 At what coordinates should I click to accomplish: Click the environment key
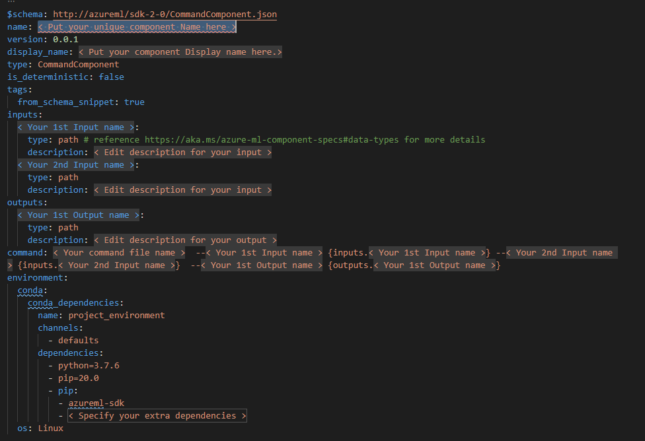click(x=35, y=278)
